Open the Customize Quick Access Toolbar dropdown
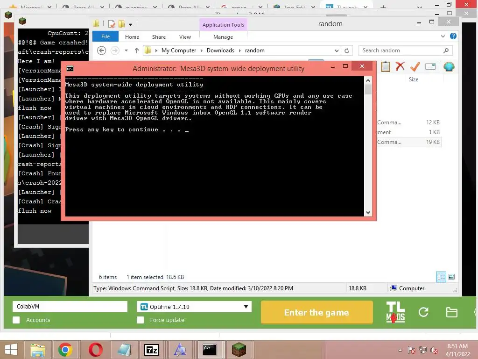Viewport: 478px width, 359px height. point(131,24)
